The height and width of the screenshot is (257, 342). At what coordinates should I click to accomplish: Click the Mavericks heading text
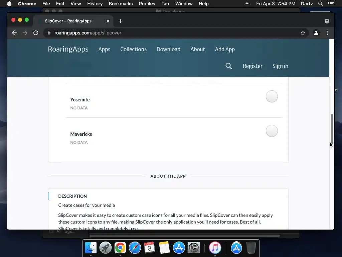(x=81, y=134)
